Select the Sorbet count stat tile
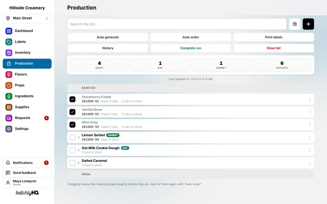The height and width of the screenshot is (204, 327). (221, 65)
